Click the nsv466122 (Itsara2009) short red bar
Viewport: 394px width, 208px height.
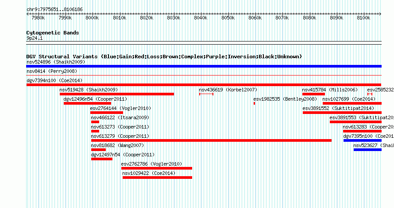tap(95, 122)
